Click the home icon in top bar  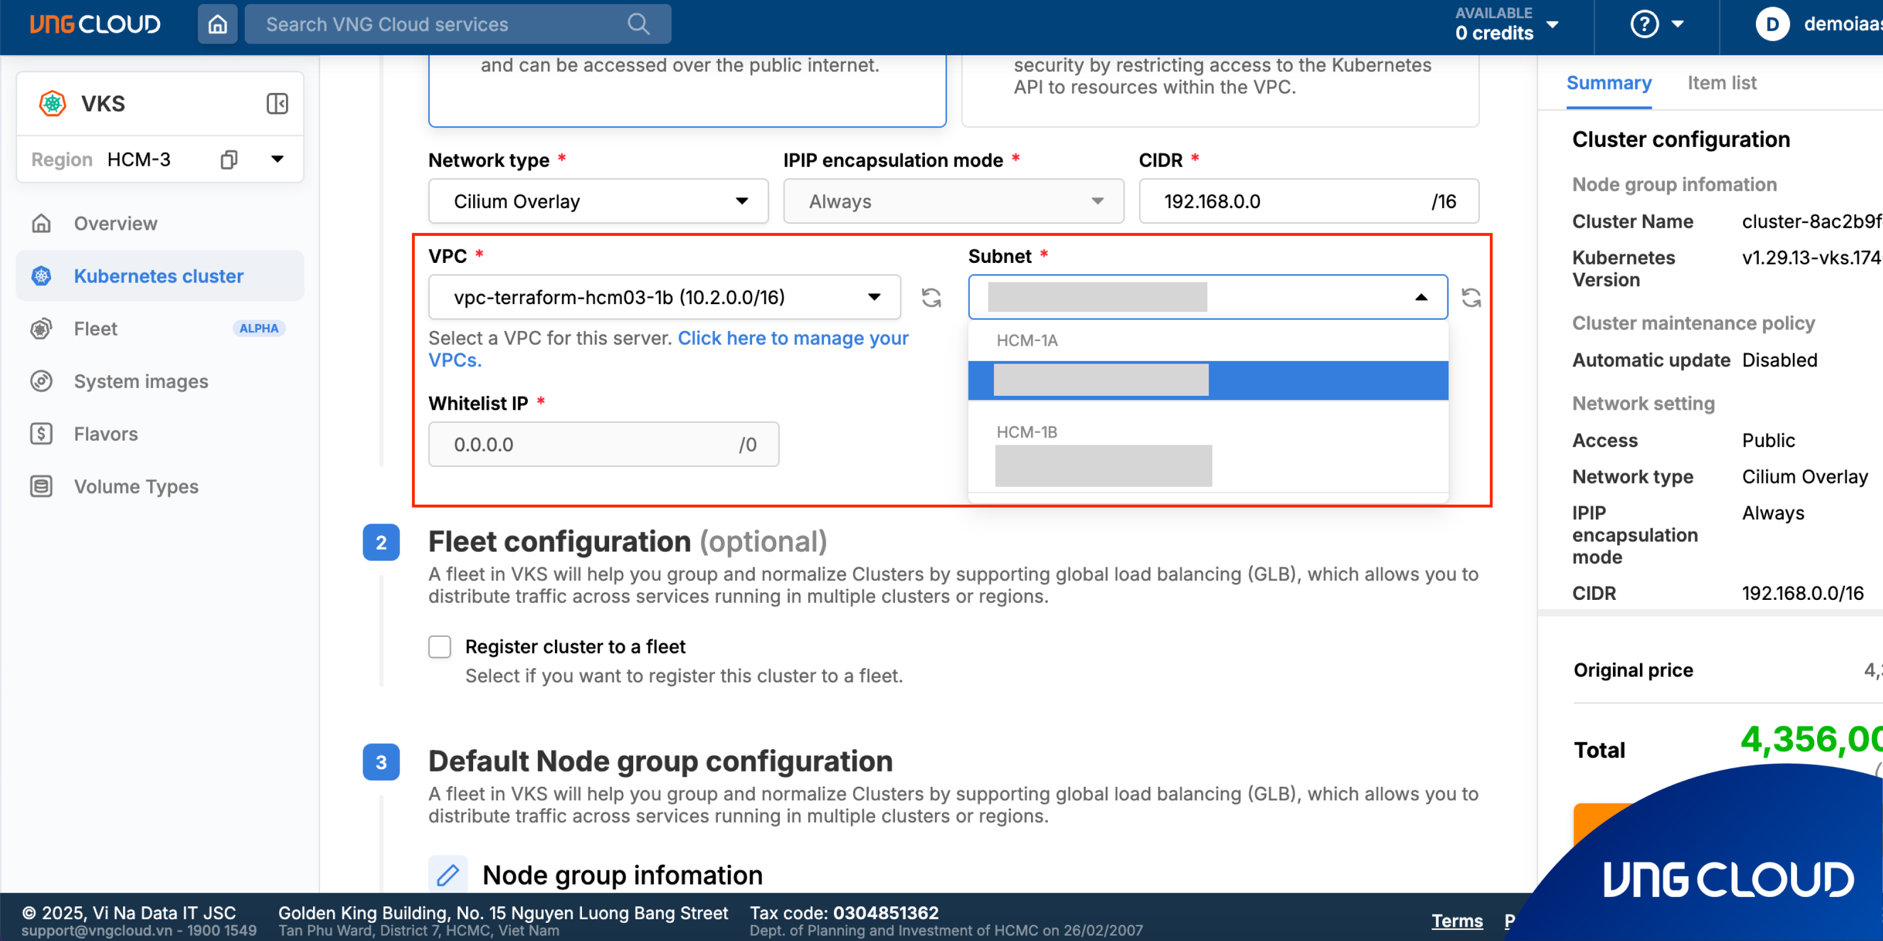pyautogui.click(x=217, y=24)
